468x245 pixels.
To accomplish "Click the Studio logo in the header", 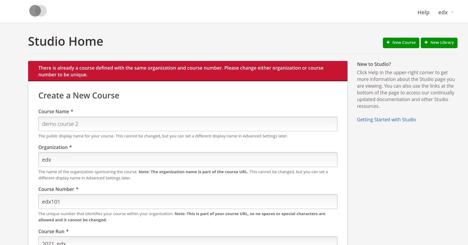I will [38, 11].
